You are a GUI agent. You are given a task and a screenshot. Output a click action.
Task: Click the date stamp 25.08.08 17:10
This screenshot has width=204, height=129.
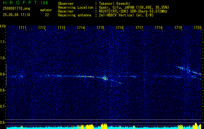click(x=17, y=15)
